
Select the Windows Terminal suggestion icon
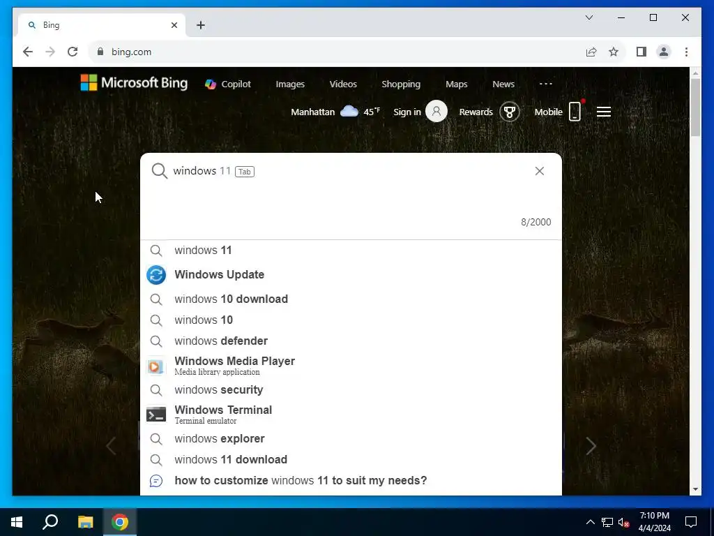(155, 415)
